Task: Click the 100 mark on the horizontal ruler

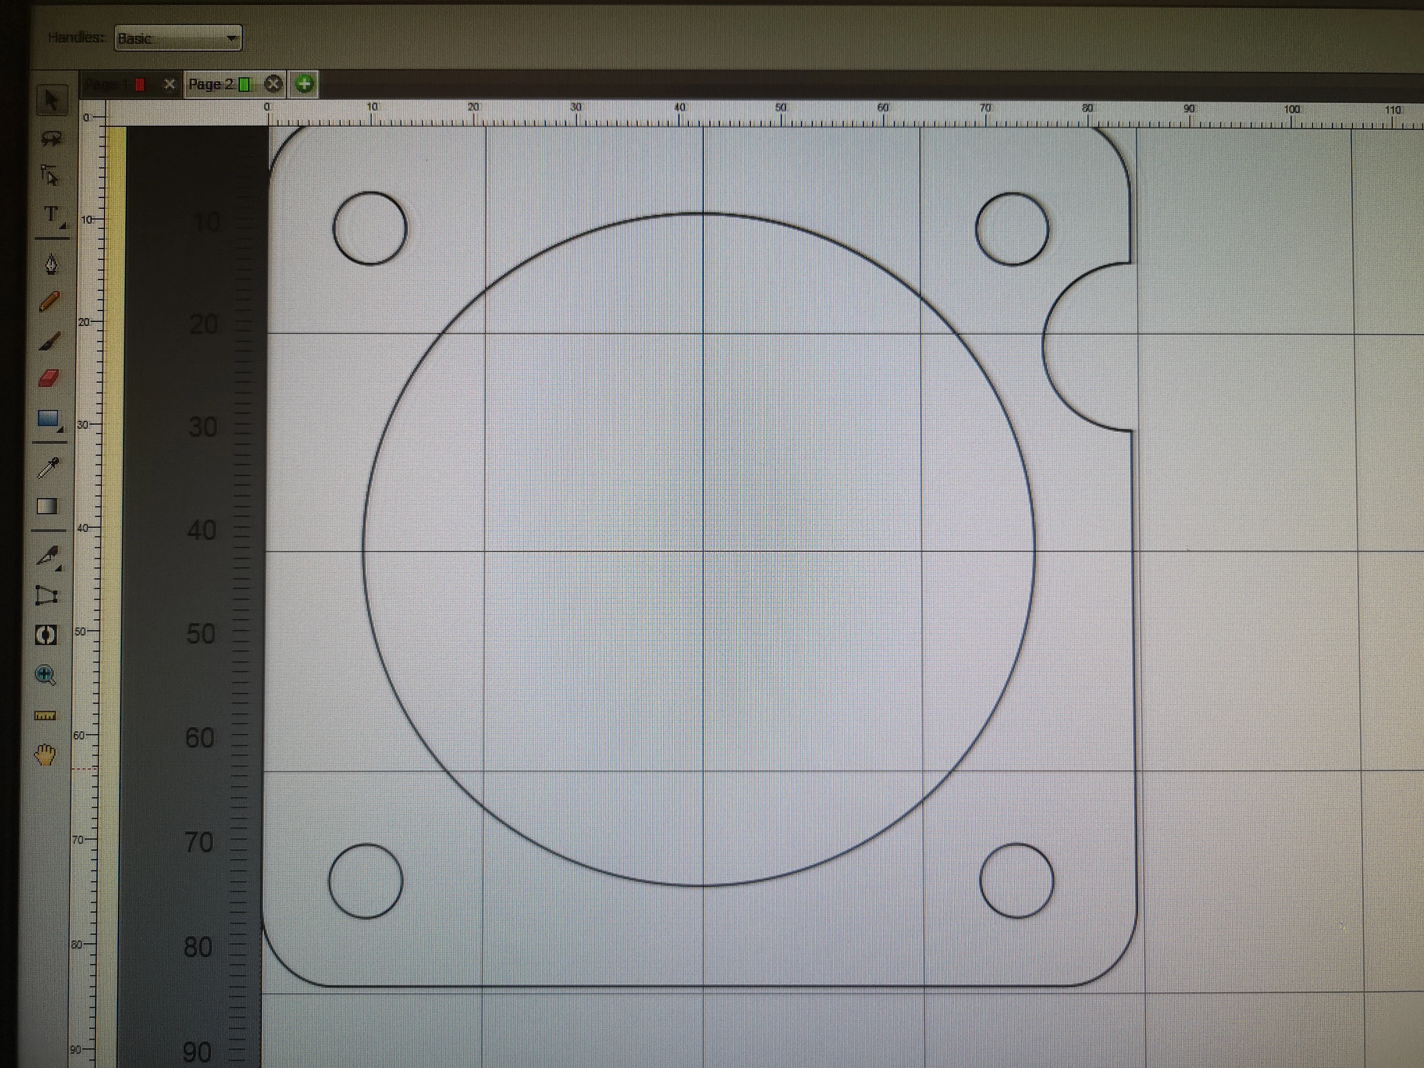Action: tap(1292, 109)
